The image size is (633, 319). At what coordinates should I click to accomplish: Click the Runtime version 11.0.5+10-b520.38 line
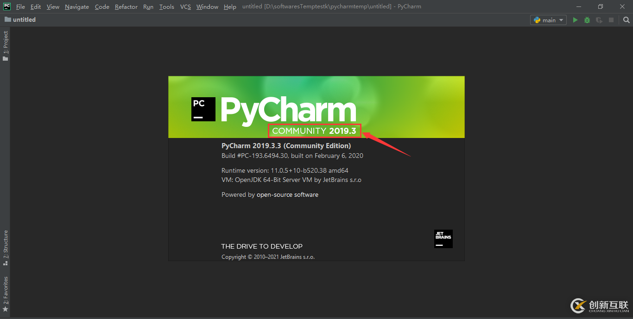point(285,170)
